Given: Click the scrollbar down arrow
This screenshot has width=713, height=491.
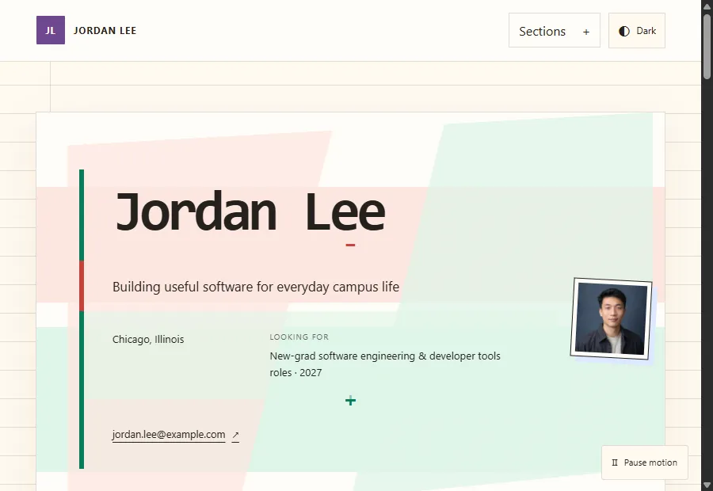Looking at the screenshot, I should [707, 485].
